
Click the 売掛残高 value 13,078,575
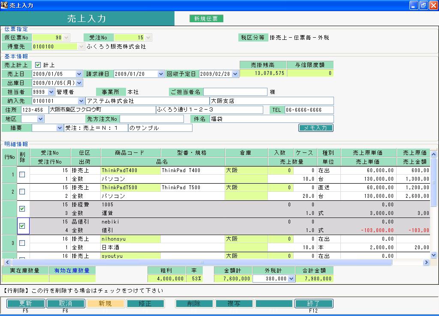(x=263, y=73)
